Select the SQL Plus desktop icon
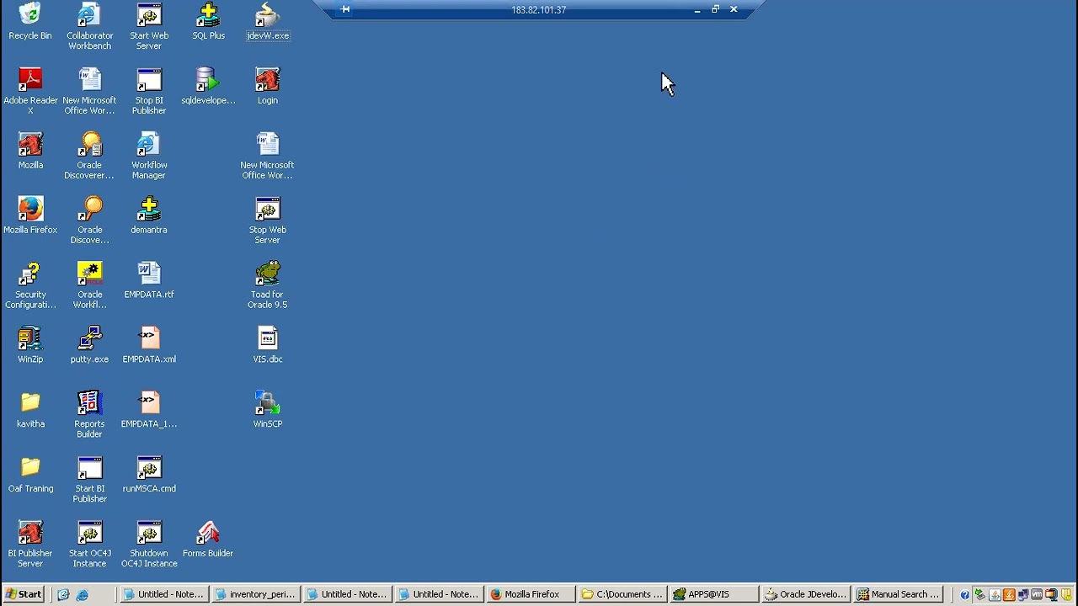The width and height of the screenshot is (1078, 606). click(x=208, y=22)
